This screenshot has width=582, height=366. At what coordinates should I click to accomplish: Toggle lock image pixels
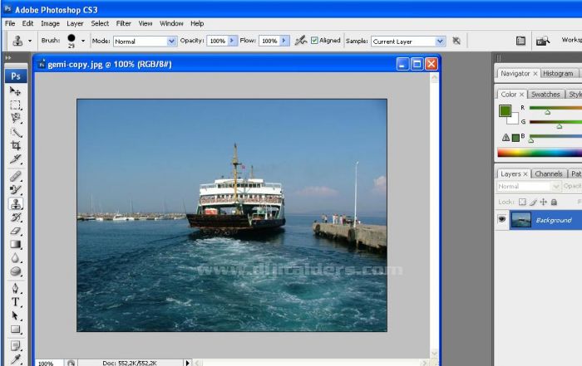pos(533,202)
